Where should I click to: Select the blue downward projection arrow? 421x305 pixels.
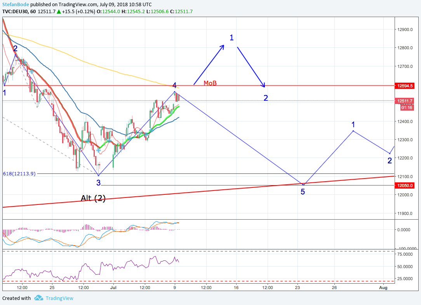251,67
